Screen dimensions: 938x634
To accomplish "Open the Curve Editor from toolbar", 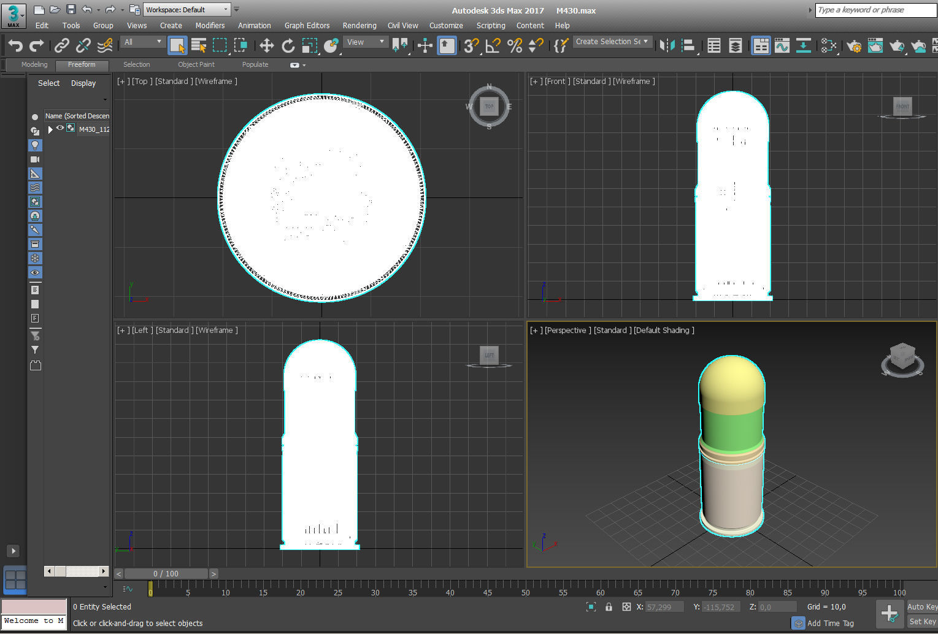I will (x=782, y=45).
